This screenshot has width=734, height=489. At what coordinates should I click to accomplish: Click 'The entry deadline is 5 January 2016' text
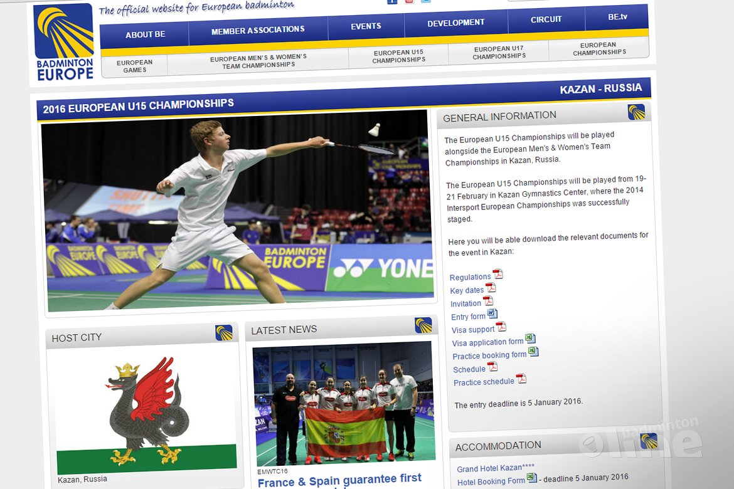(x=519, y=403)
